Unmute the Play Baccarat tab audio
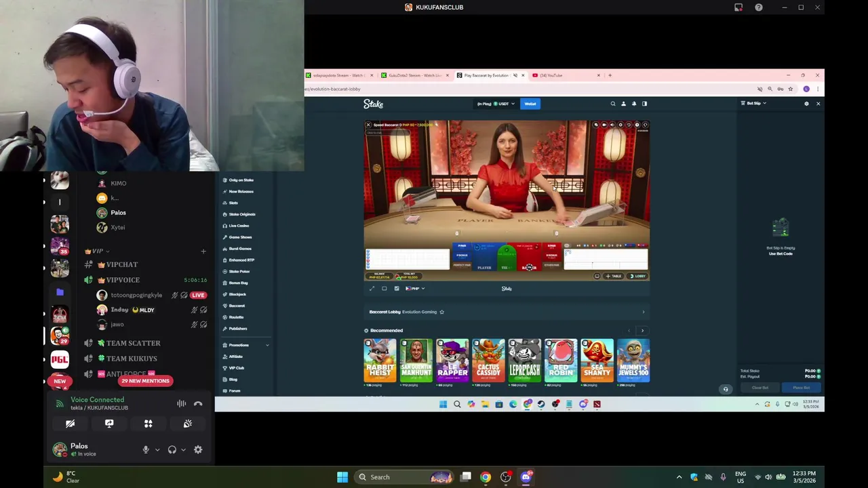The image size is (868, 488). tap(515, 75)
